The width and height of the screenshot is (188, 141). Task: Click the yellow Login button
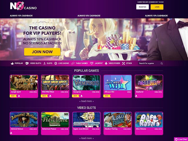157,7
